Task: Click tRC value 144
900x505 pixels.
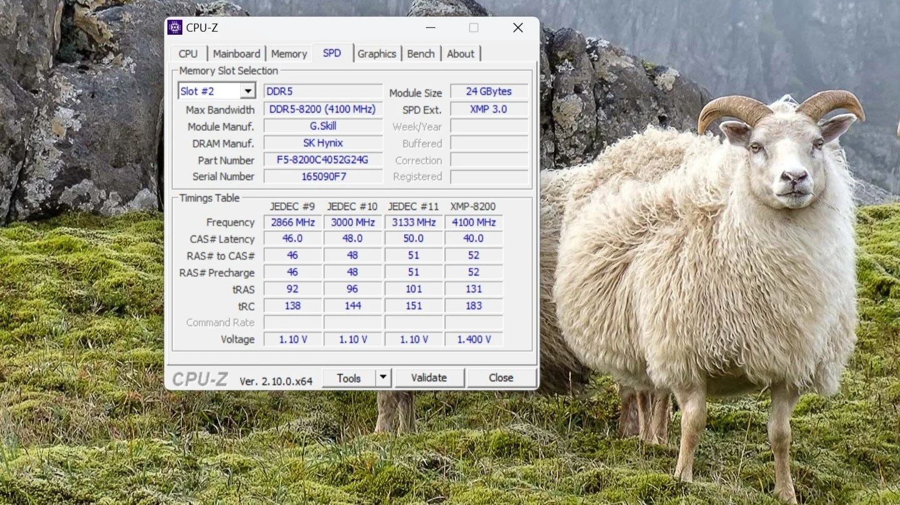Action: click(353, 306)
